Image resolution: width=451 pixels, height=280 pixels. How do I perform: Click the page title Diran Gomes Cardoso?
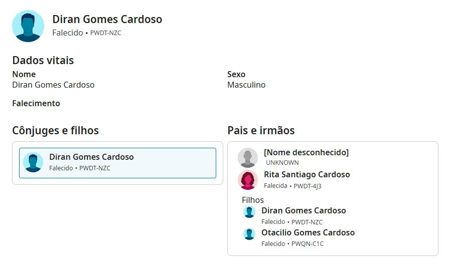coord(107,20)
